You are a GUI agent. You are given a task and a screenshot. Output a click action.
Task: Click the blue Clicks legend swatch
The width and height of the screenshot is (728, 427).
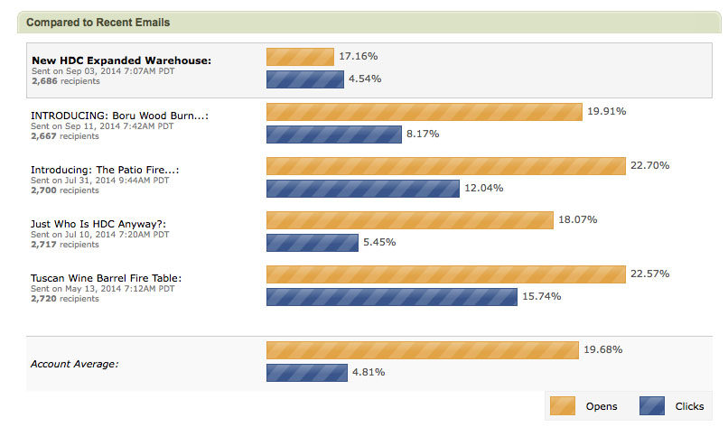tap(651, 406)
